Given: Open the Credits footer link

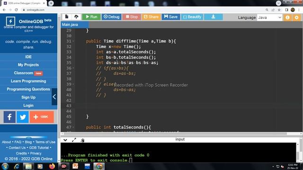Looking at the screenshot, I should 21,153.
